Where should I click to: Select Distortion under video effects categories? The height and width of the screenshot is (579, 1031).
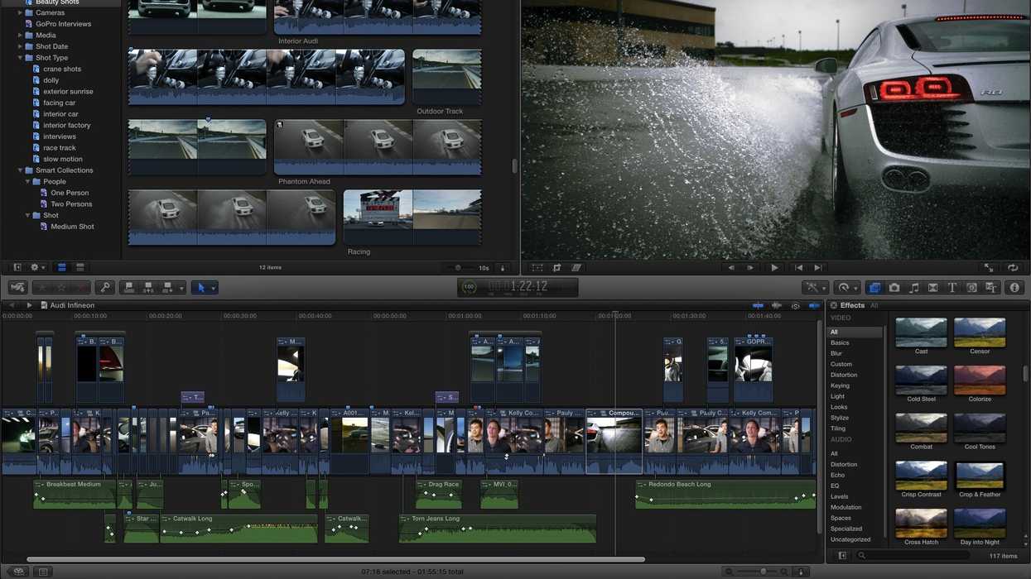point(844,375)
